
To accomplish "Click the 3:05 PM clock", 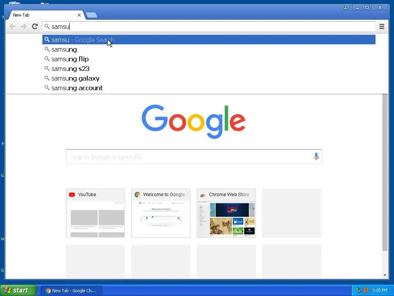I will (380, 290).
